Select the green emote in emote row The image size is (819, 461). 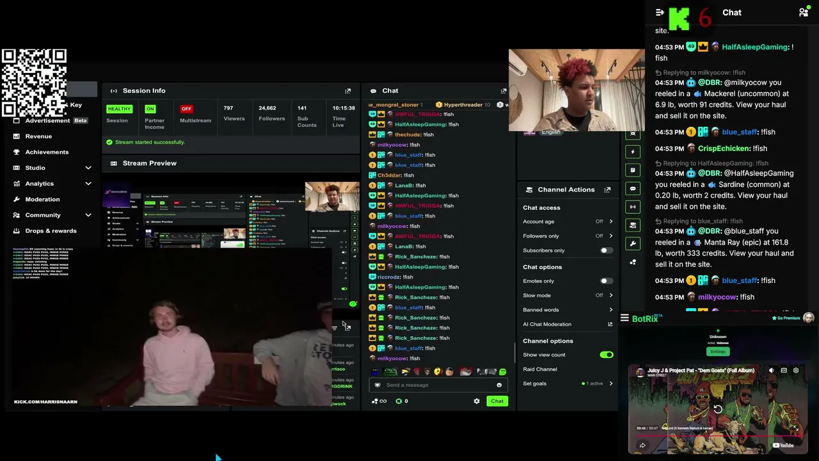point(502,372)
